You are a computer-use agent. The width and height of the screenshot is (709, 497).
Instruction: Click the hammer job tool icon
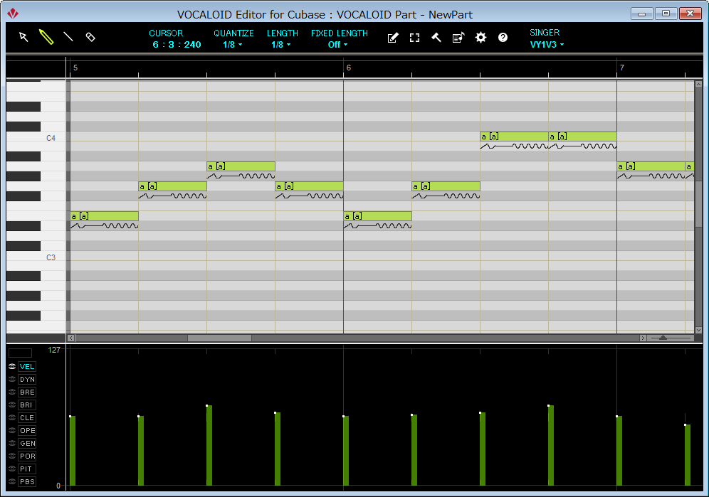[436, 38]
